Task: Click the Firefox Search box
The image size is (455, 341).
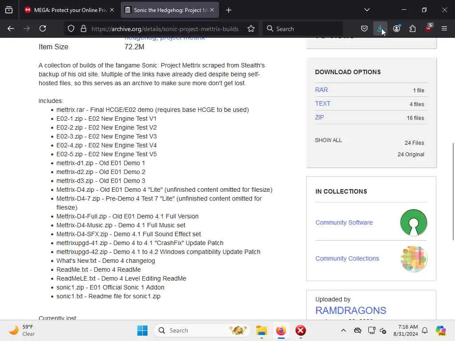Action: [x=303, y=29]
